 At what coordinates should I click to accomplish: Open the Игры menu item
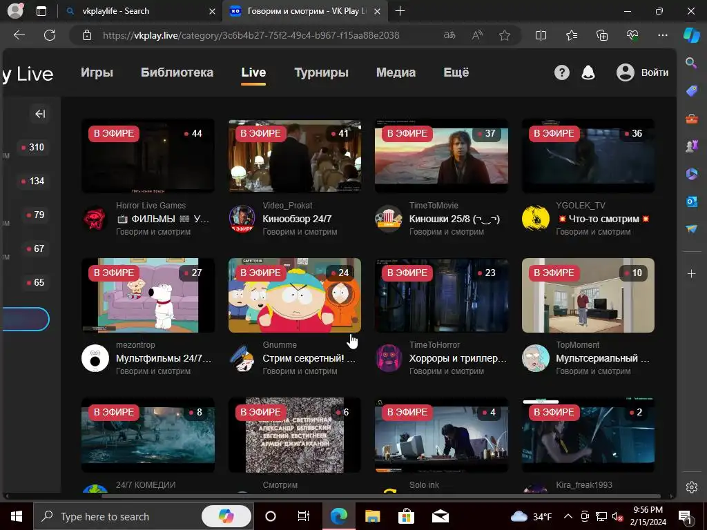coord(97,72)
